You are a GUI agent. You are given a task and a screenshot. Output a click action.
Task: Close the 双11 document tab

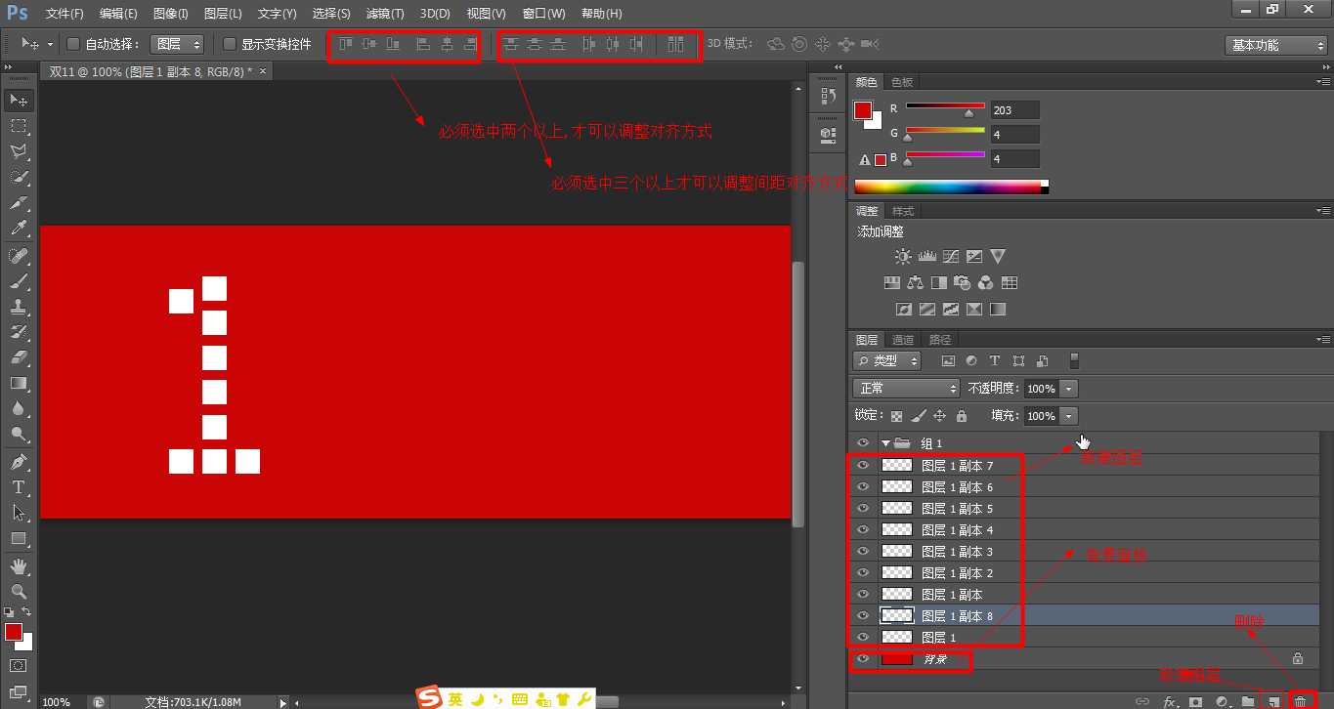coord(263,71)
